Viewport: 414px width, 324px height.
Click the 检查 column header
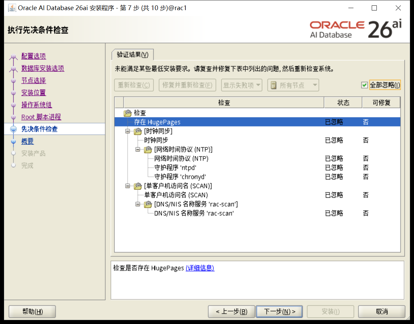tap(224, 103)
